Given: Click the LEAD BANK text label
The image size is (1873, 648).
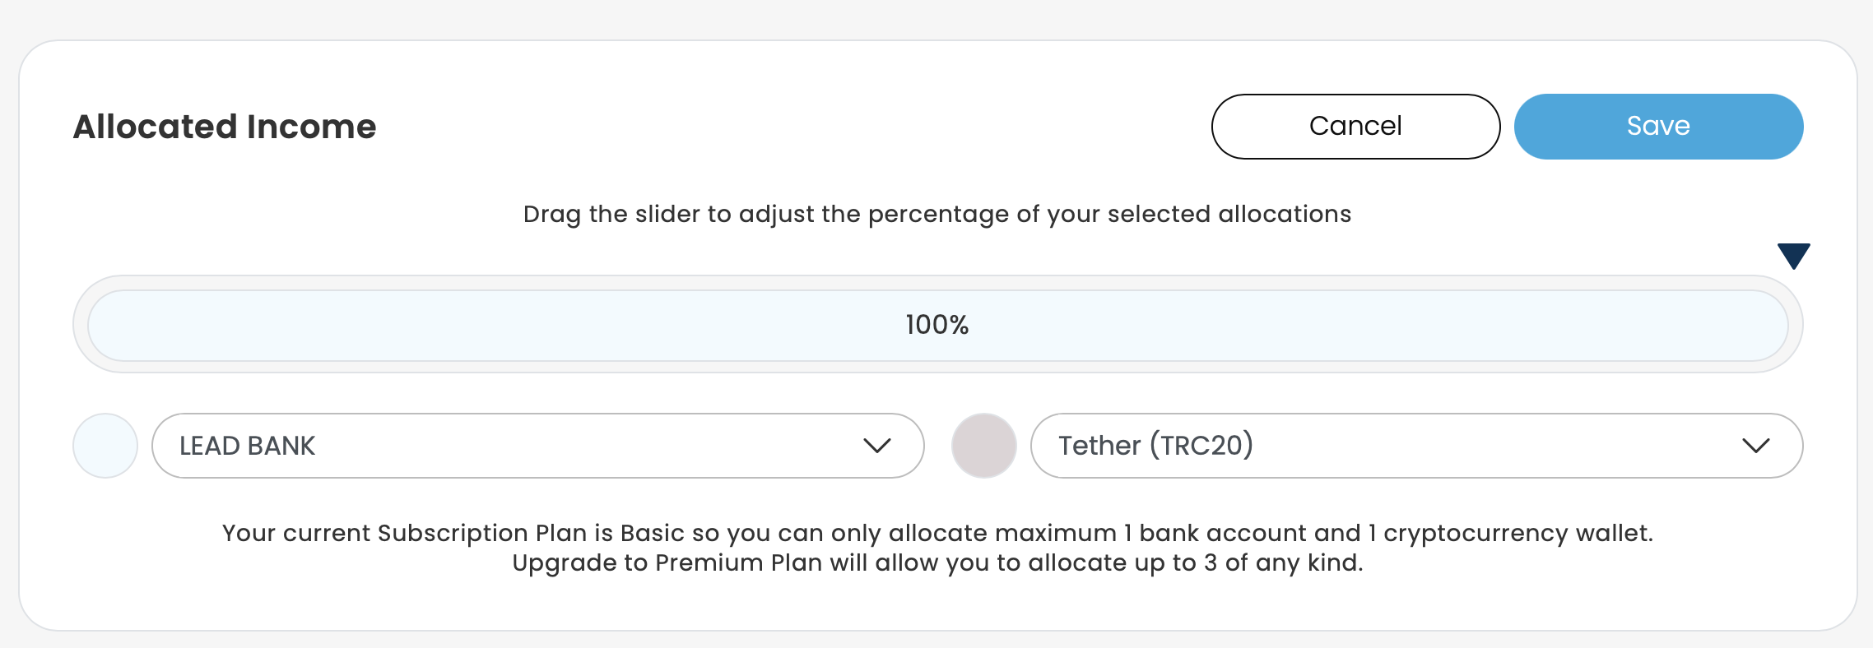Looking at the screenshot, I should click(247, 446).
